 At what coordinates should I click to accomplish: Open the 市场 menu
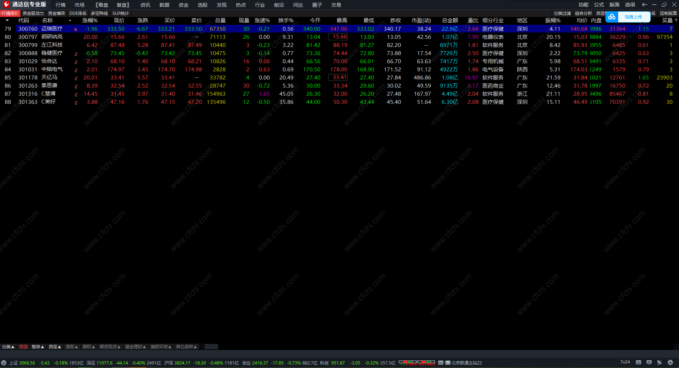point(80,5)
